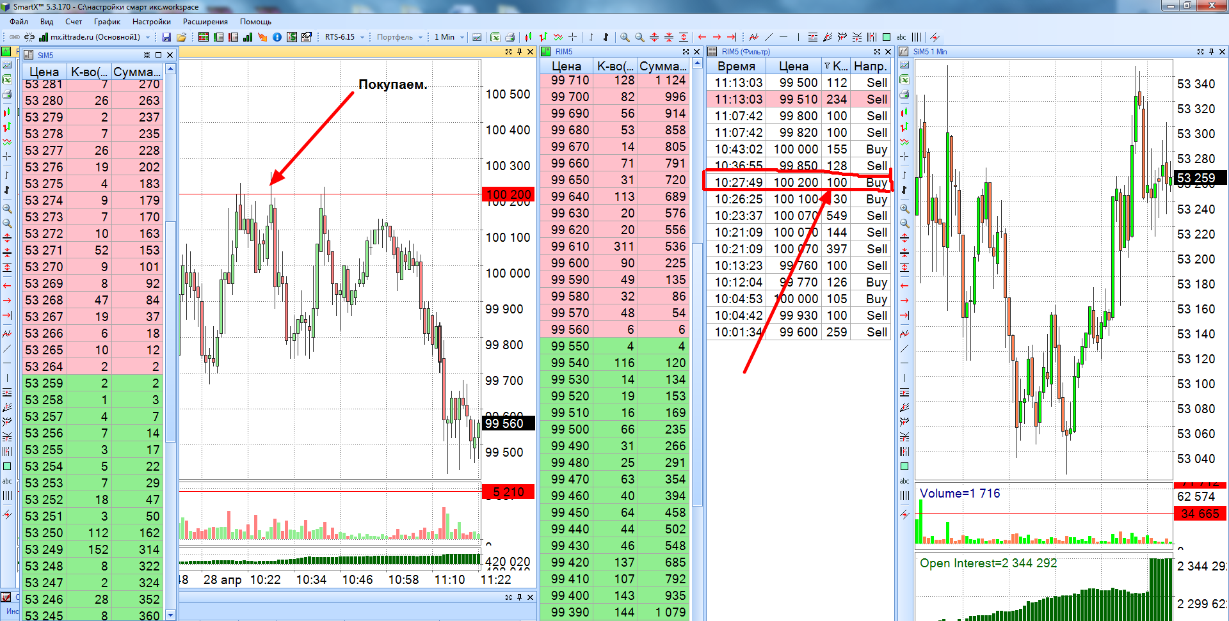Toggle the broken-link disconnect icon in the top toolbar
Image resolution: width=1229 pixels, height=621 pixels.
tap(29, 37)
